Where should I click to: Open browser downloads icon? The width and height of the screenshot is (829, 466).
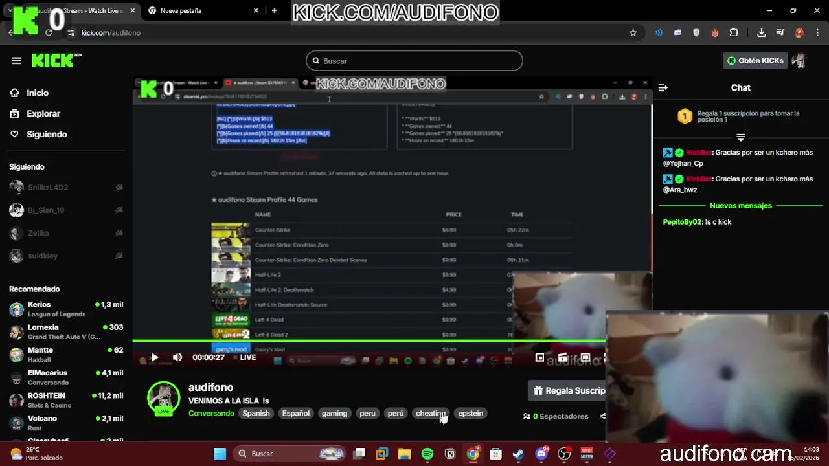762,32
